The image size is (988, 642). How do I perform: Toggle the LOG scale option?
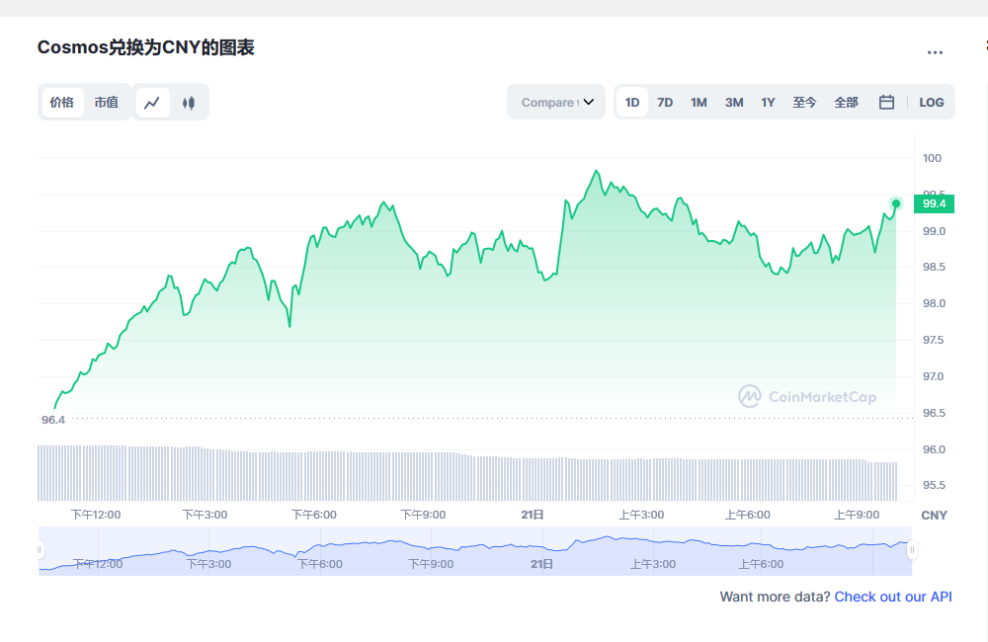pos(932,102)
